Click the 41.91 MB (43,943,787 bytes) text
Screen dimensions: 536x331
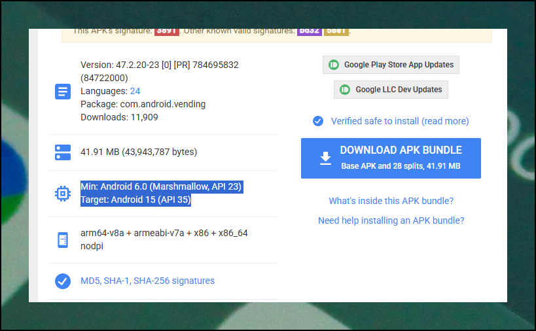click(x=139, y=152)
